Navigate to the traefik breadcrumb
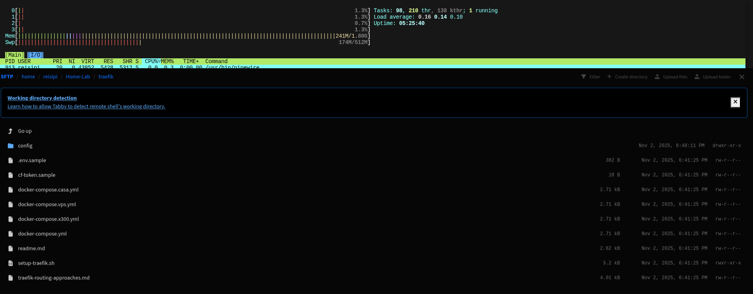The width and height of the screenshot is (753, 294). point(106,77)
